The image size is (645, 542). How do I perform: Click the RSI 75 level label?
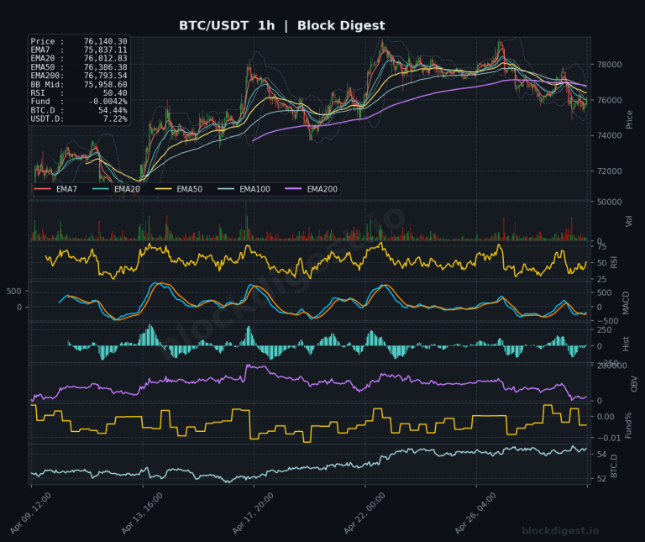click(x=601, y=246)
